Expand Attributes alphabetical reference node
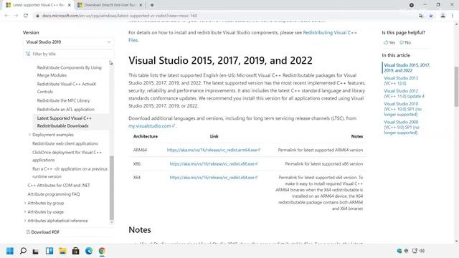The image size is (459, 258). pos(25,221)
